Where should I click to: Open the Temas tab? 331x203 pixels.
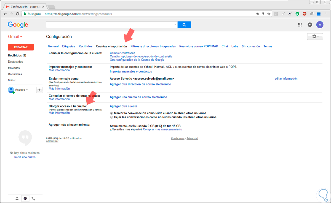point(268,46)
